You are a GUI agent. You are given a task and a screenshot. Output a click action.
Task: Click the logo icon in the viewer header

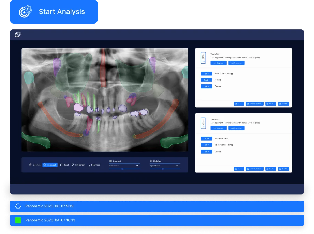[x=18, y=34]
